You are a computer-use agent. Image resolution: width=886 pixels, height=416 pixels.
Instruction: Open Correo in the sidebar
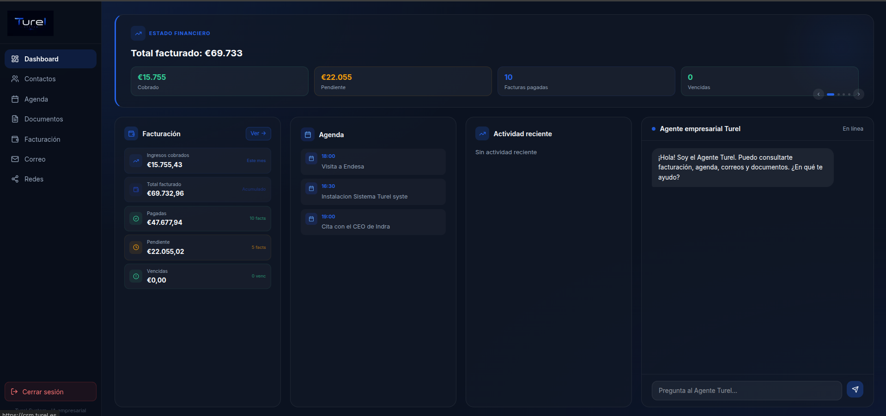tap(50, 159)
